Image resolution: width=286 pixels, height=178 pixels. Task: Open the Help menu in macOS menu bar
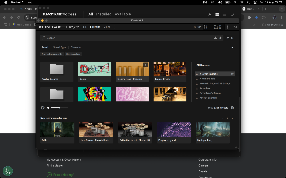(x=30, y=2)
